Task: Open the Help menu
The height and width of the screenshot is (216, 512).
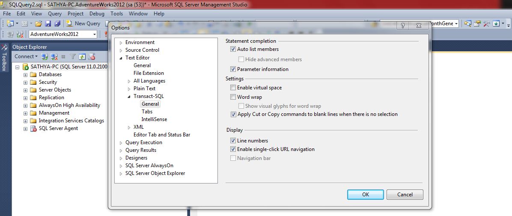Action: pyautogui.click(x=159, y=14)
